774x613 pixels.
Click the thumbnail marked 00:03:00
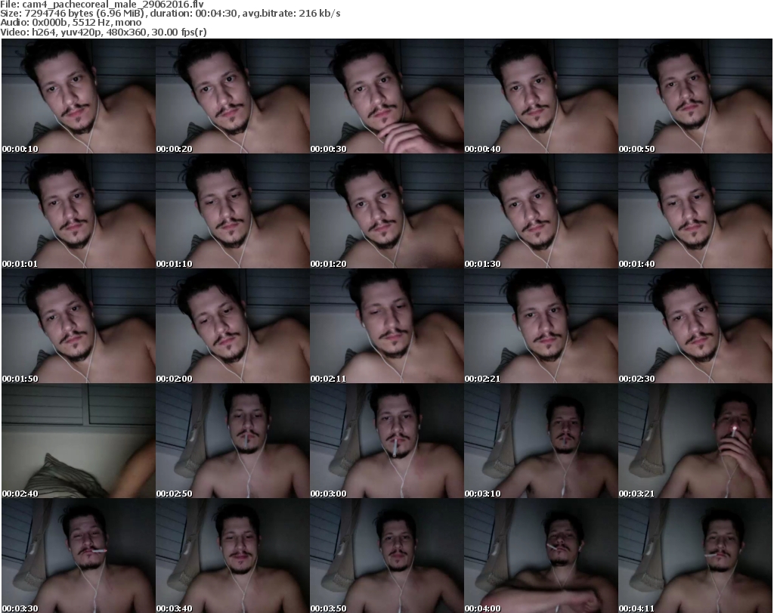[386, 441]
